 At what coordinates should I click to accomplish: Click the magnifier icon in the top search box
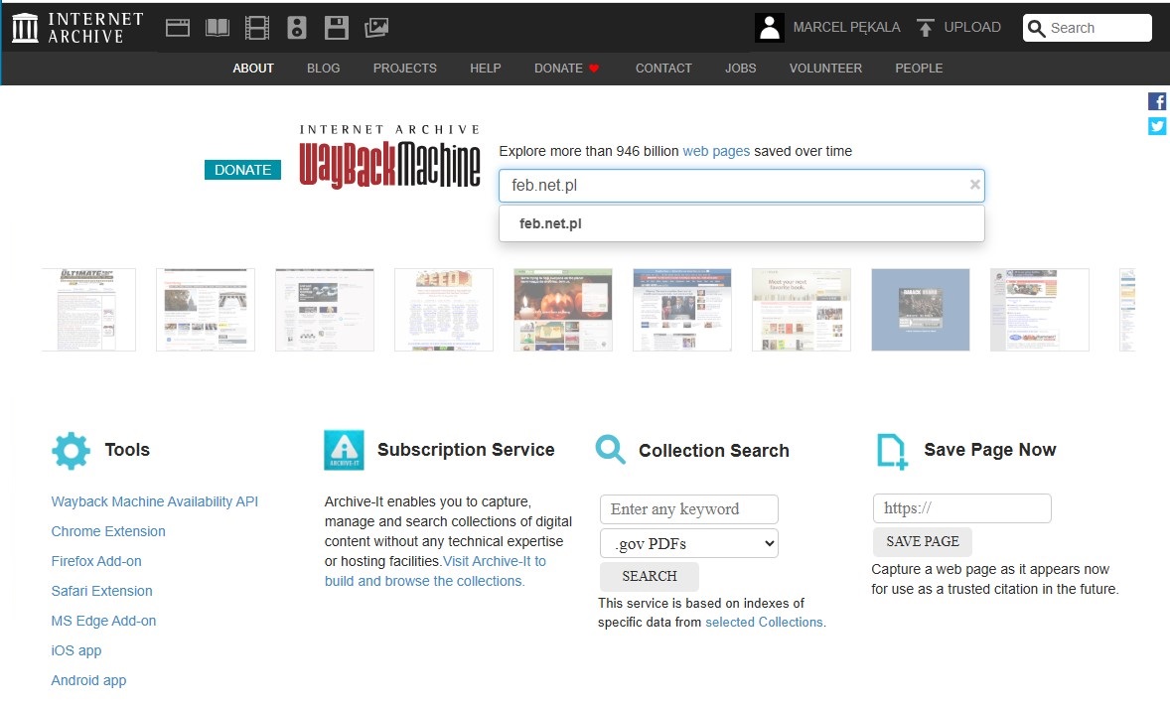1037,29
